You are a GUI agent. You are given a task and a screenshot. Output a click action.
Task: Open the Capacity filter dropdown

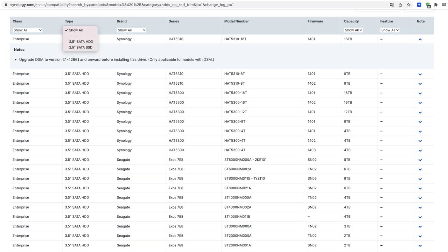353,30
